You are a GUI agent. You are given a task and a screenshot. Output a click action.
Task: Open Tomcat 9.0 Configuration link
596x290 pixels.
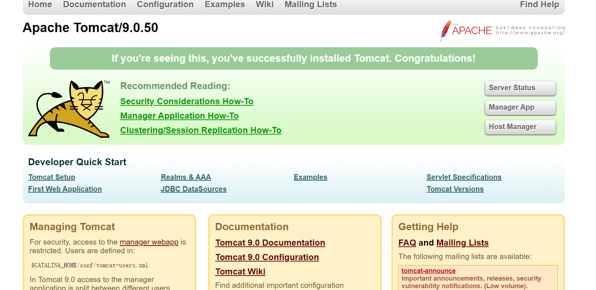267,257
